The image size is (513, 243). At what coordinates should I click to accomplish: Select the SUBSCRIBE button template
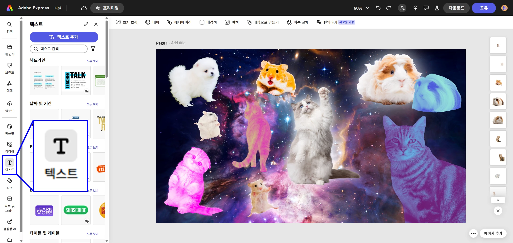click(76, 210)
